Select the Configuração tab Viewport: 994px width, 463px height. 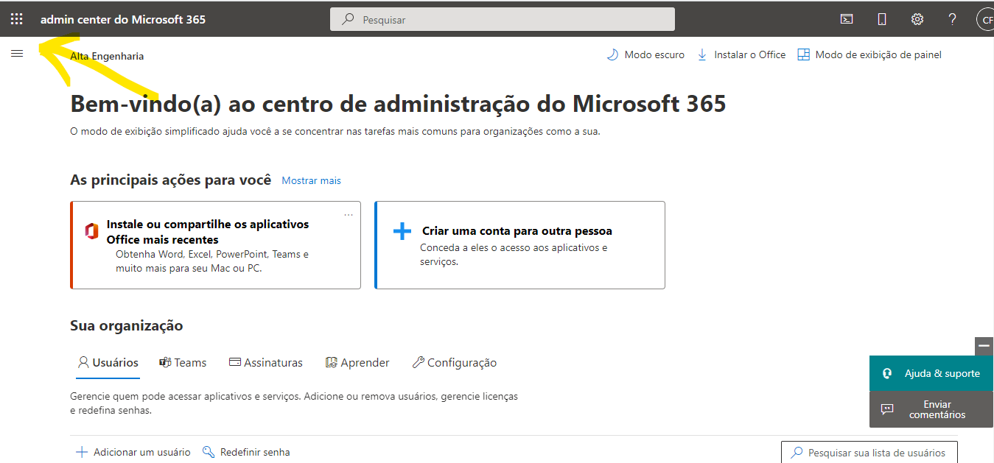click(x=455, y=363)
